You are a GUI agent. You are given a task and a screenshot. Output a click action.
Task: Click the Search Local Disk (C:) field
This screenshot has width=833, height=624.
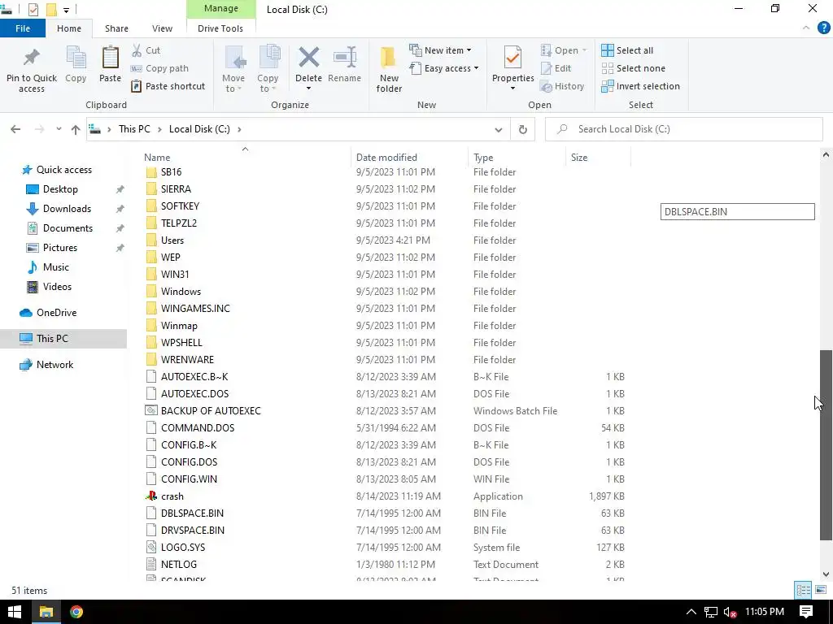point(684,129)
